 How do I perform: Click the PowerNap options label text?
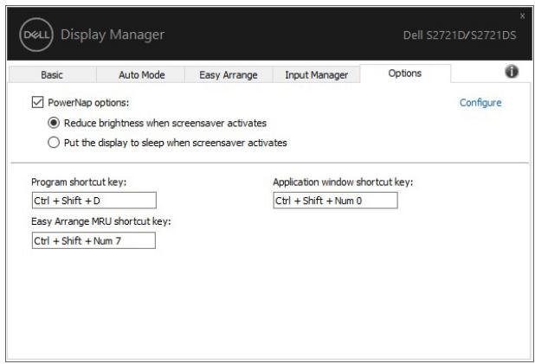88,103
